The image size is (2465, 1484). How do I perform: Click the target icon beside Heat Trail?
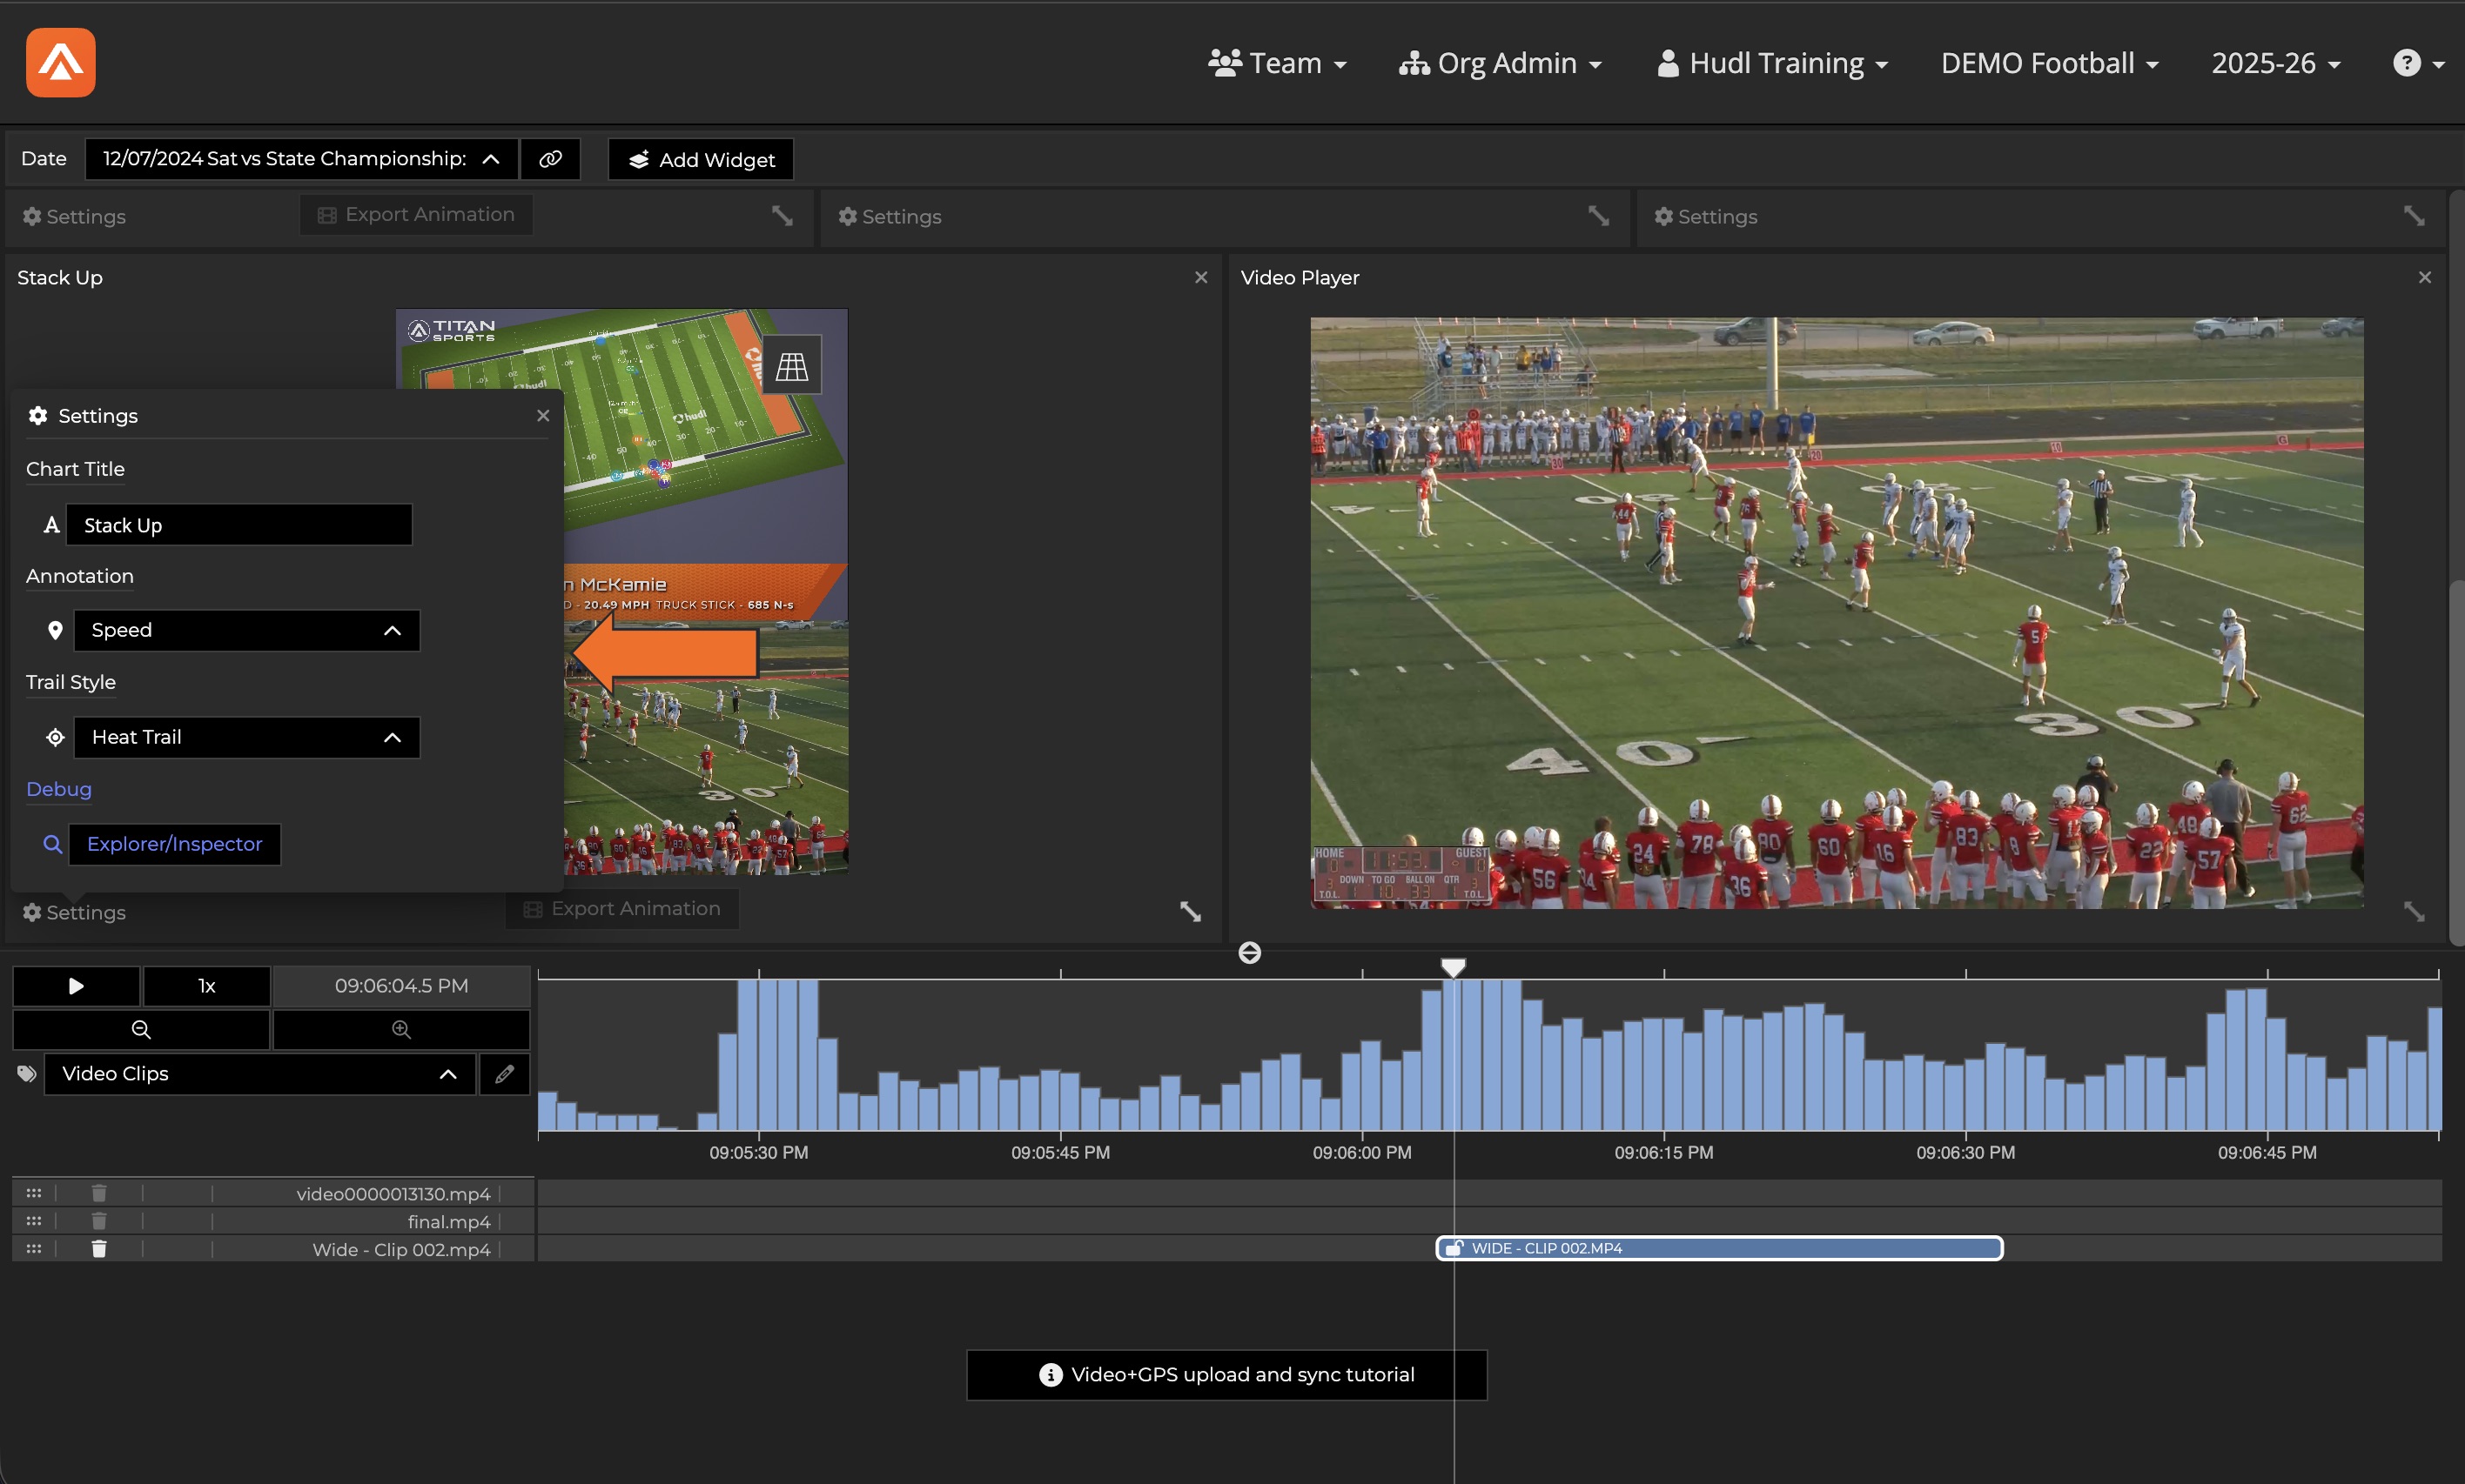click(55, 738)
